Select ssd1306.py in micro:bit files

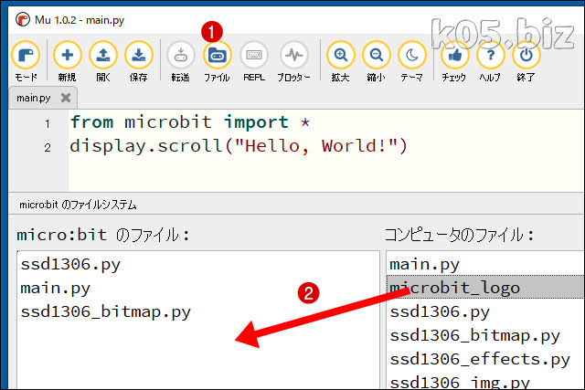(70, 264)
